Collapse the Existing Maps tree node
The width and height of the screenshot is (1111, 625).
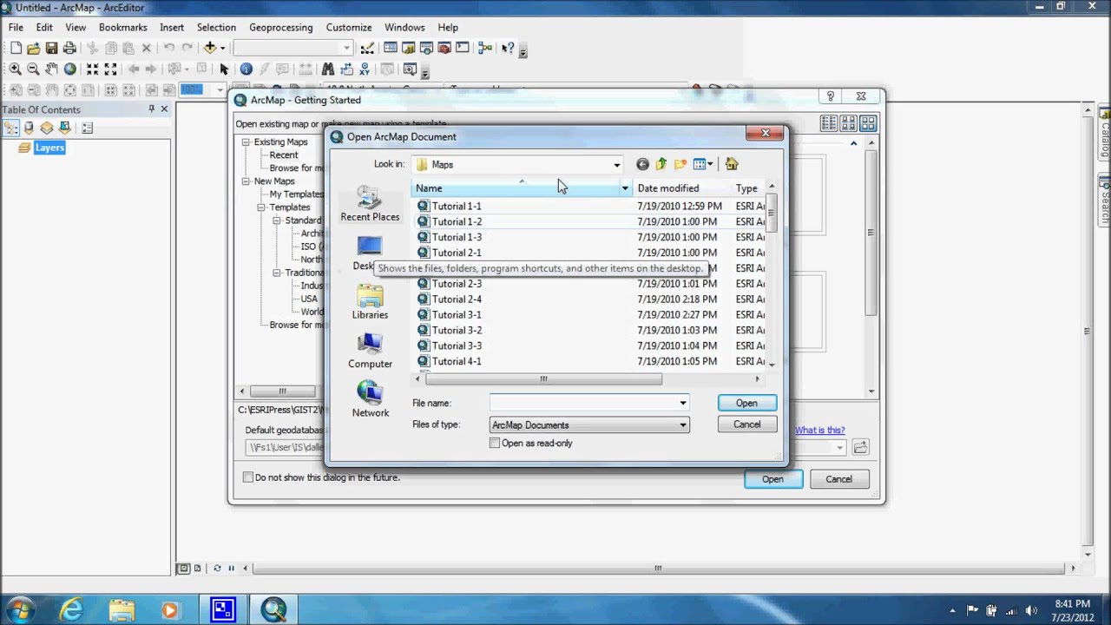247,141
